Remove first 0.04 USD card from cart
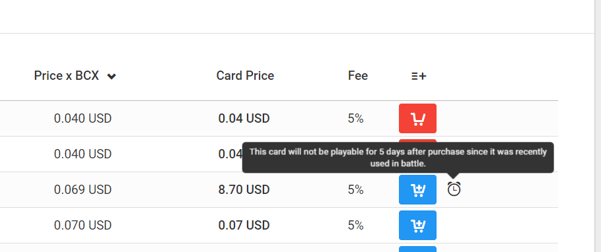601x252 pixels. (417, 118)
